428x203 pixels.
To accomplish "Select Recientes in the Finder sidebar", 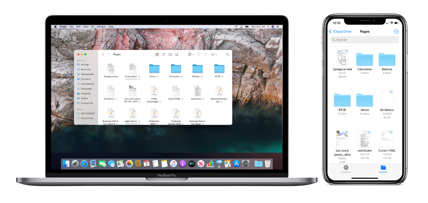I will (83, 70).
